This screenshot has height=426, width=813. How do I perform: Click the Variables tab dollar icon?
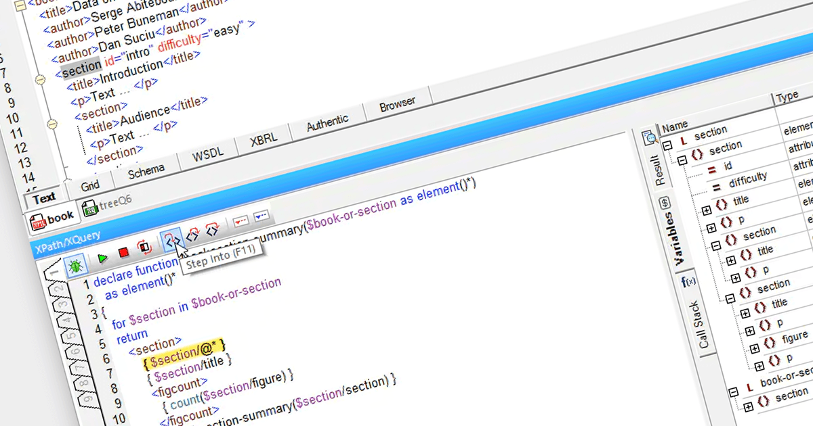pyautogui.click(x=664, y=202)
